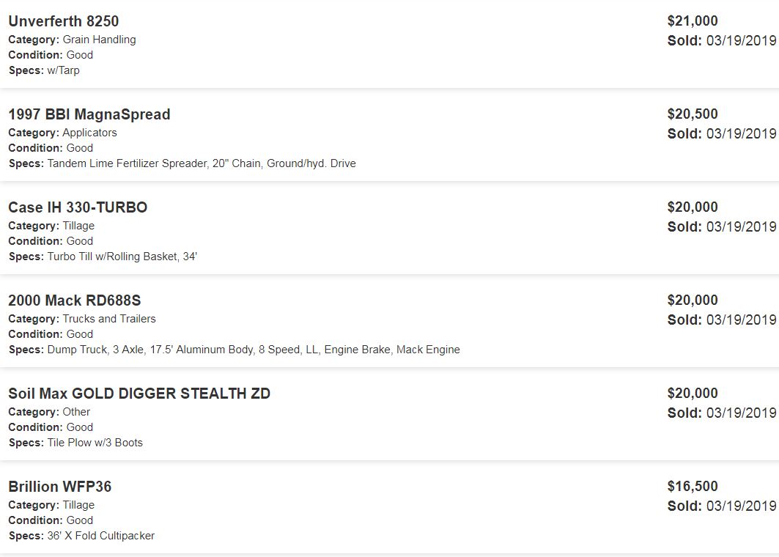
Task: Click the Case IH 330-TURBO title
Action: [x=78, y=207]
